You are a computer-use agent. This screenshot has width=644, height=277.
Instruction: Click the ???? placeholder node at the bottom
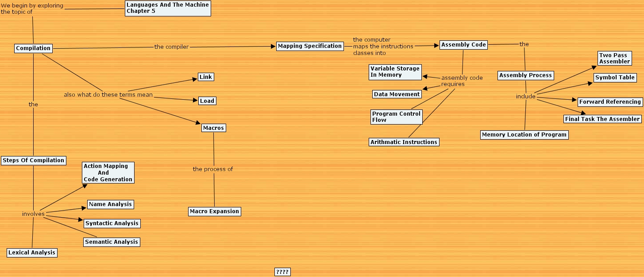pyautogui.click(x=282, y=272)
